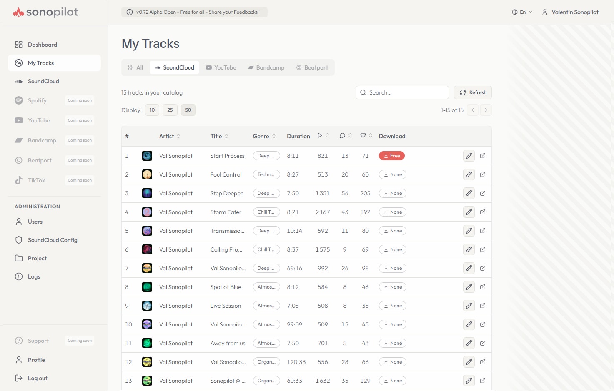Open the En language dropdown

coord(522,12)
